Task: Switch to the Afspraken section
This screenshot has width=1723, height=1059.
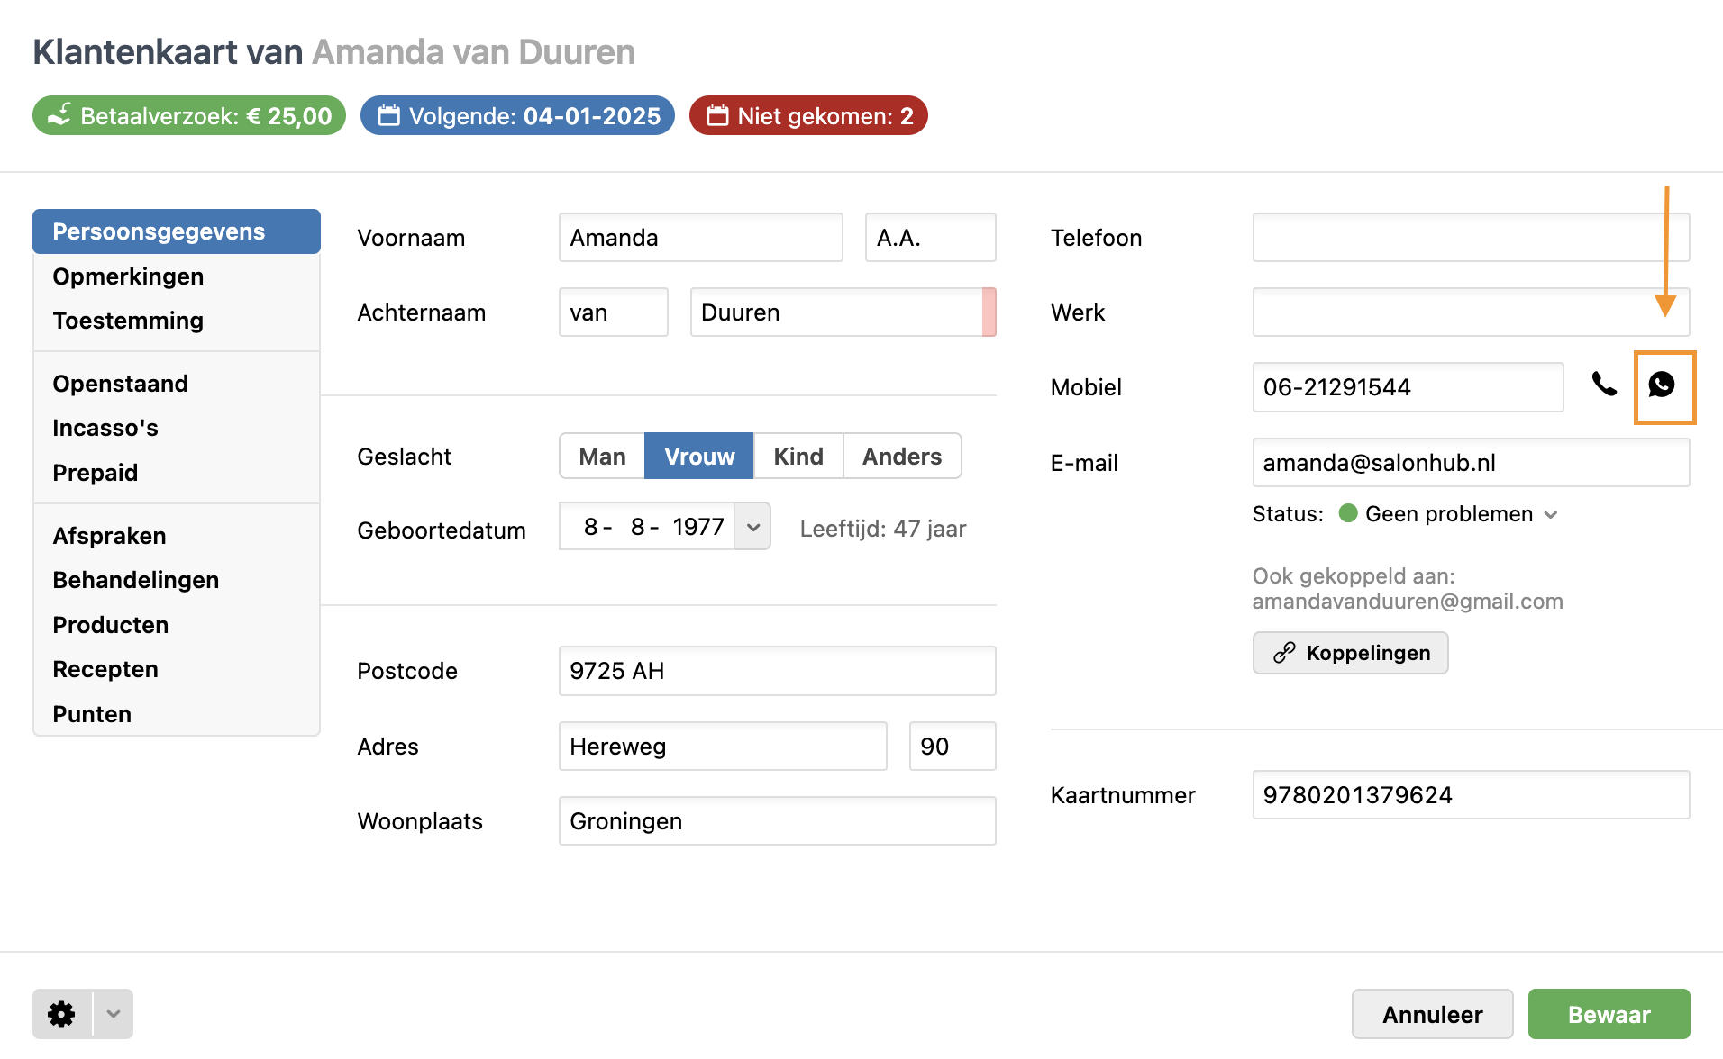Action: point(109,536)
